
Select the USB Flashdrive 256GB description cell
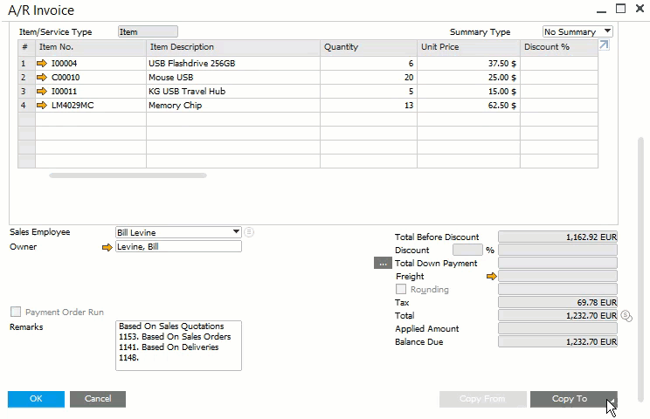click(233, 64)
